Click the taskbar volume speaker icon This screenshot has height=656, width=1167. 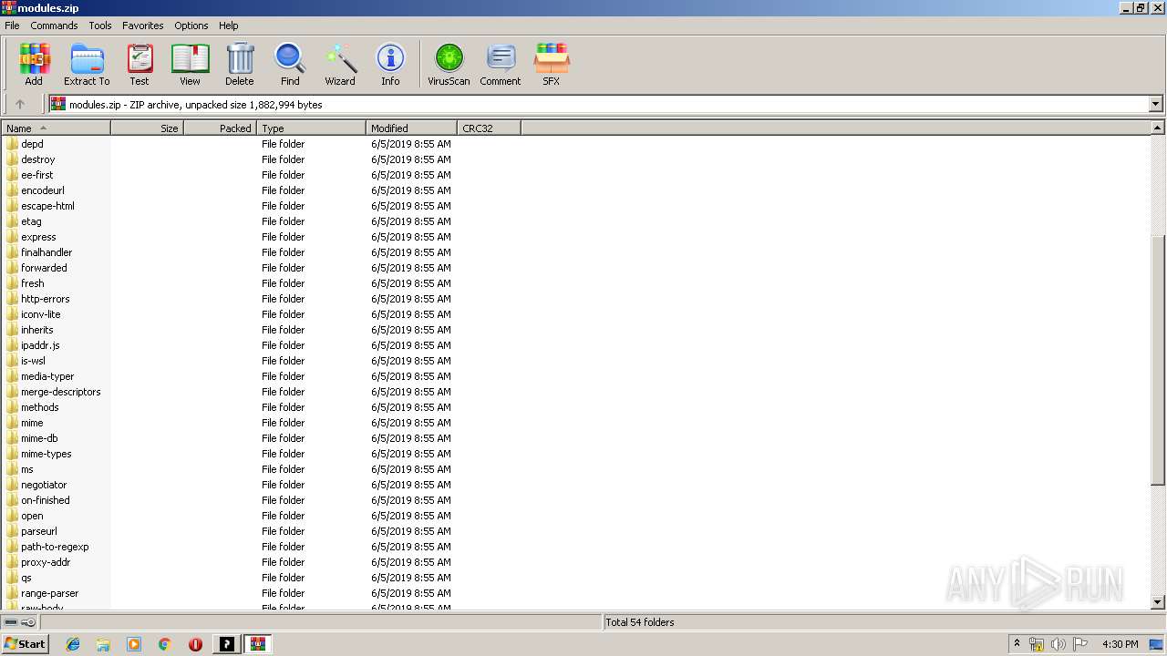coord(1058,644)
